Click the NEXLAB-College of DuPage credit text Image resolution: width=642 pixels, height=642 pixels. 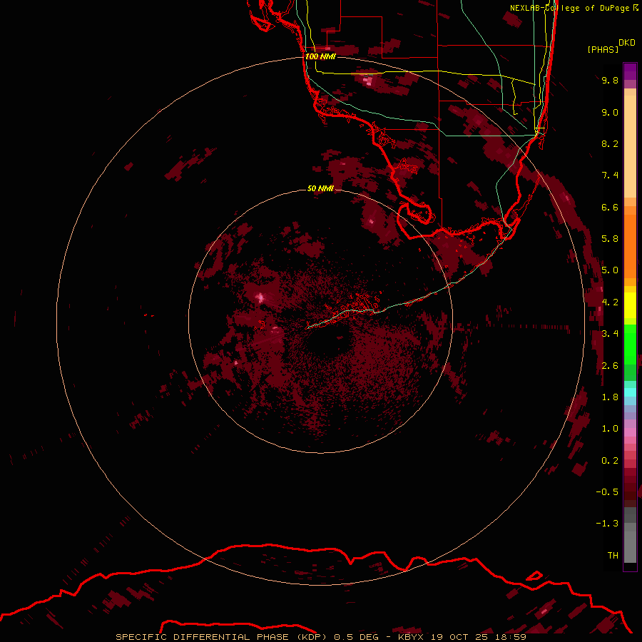coord(570,8)
